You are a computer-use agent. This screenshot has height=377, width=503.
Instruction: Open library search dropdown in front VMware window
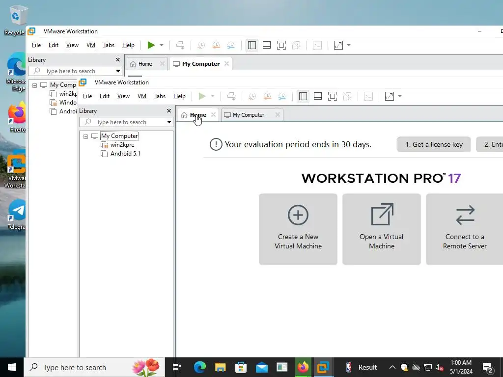tap(169, 122)
